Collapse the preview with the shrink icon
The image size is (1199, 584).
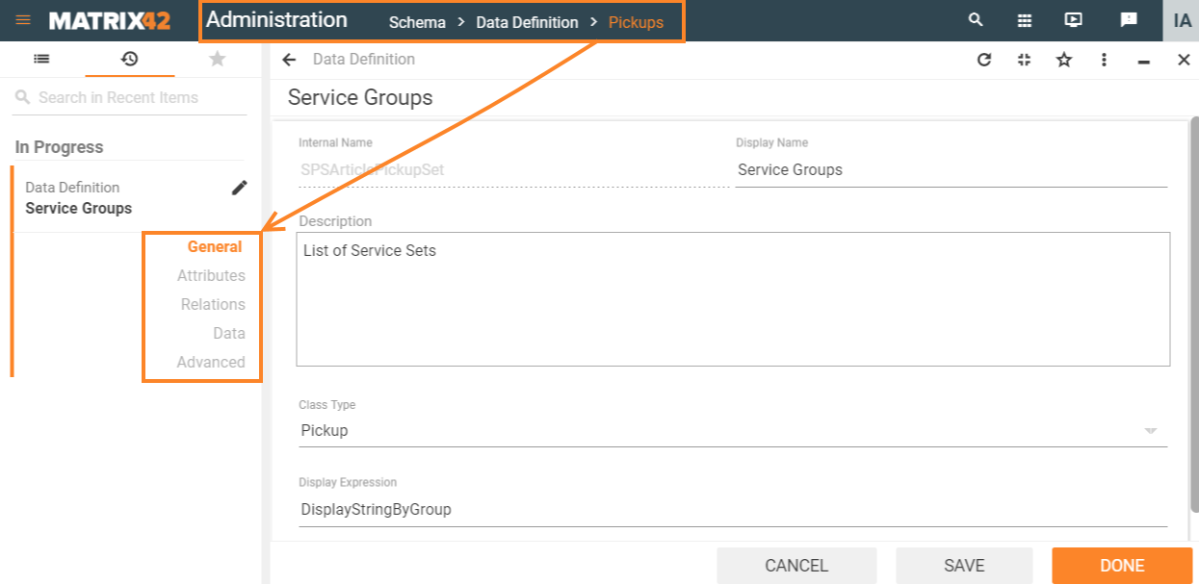pyautogui.click(x=1023, y=59)
